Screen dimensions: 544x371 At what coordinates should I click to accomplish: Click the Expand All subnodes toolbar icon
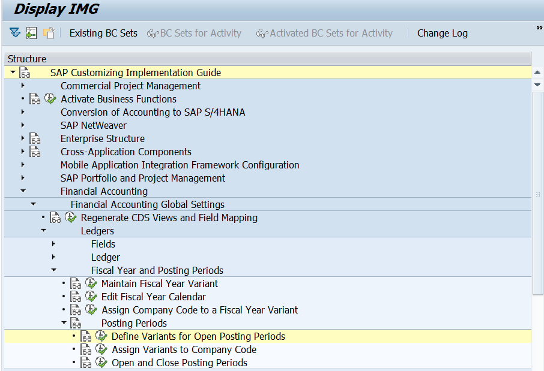click(x=15, y=33)
